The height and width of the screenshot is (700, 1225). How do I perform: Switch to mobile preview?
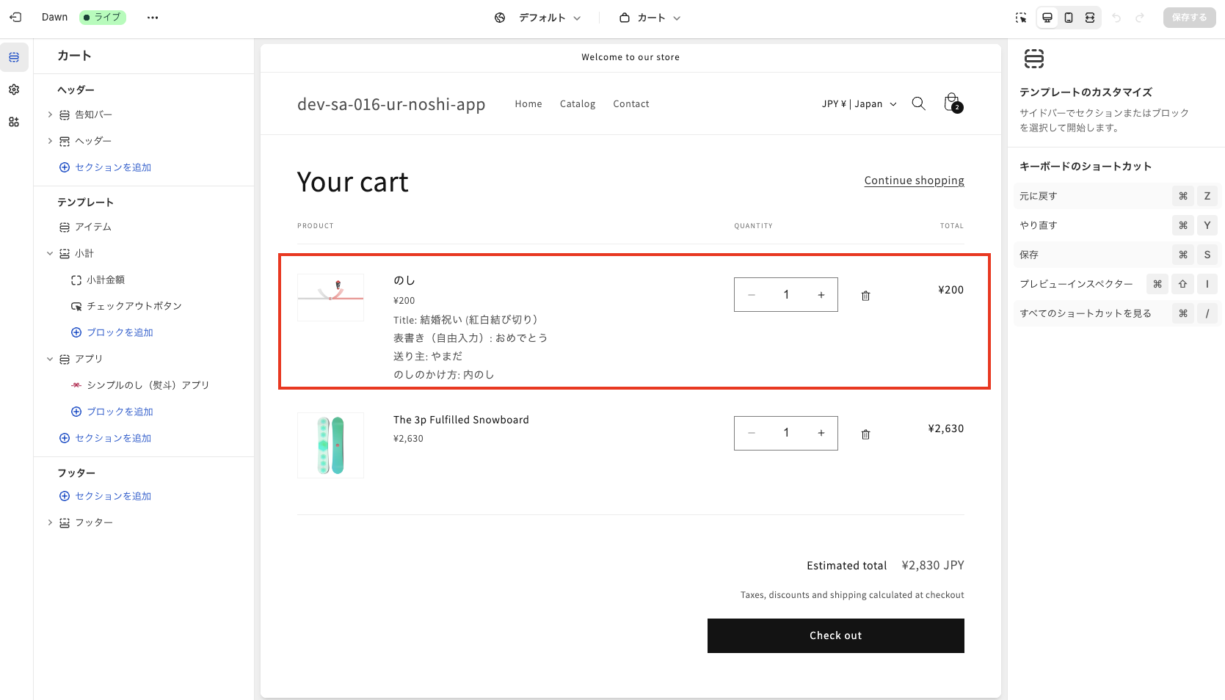coord(1069,18)
